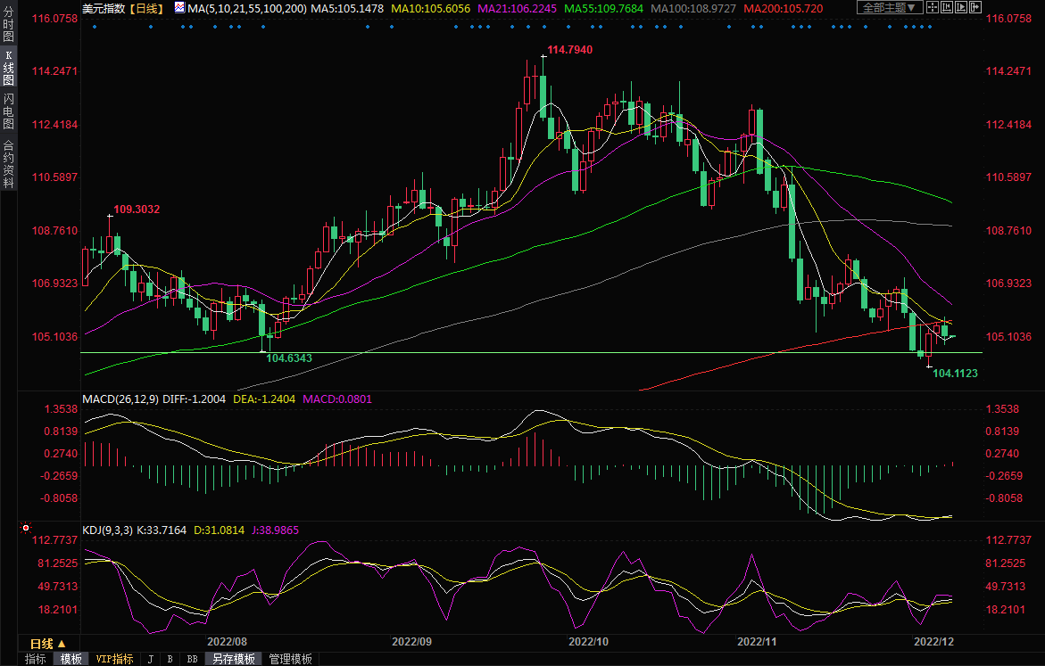This screenshot has width=1045, height=666.
Task: Click the red circle icon beside KDJ panel
Action: 27,529
